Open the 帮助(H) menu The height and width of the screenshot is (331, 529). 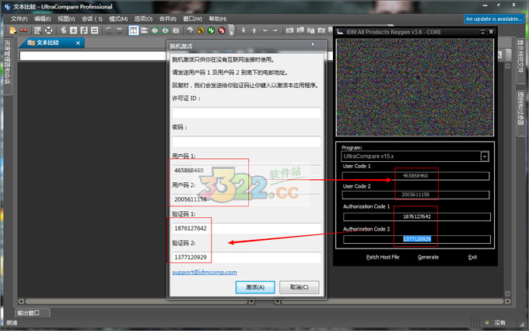(x=218, y=19)
